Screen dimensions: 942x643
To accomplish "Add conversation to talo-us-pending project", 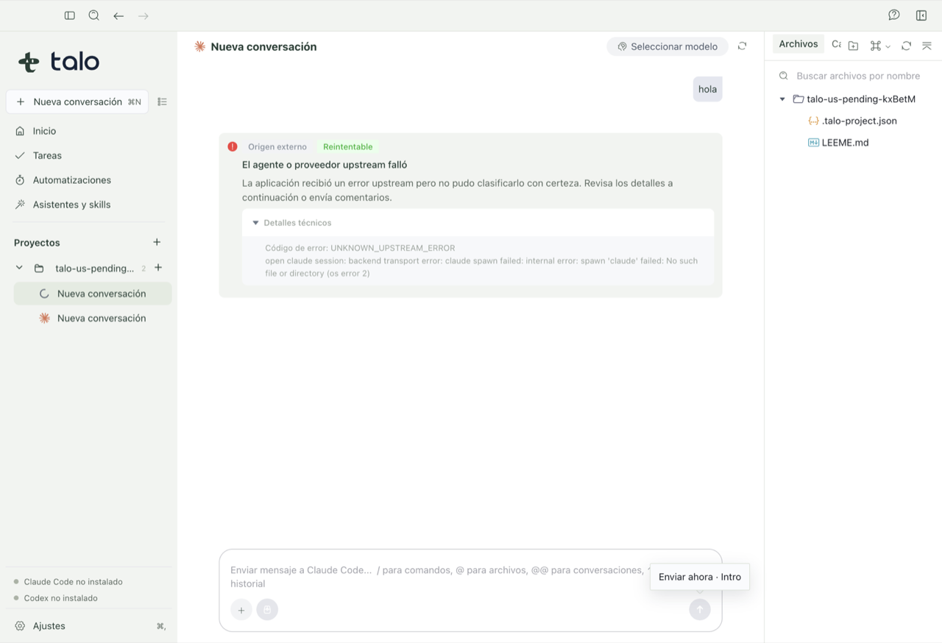I will coord(158,268).
